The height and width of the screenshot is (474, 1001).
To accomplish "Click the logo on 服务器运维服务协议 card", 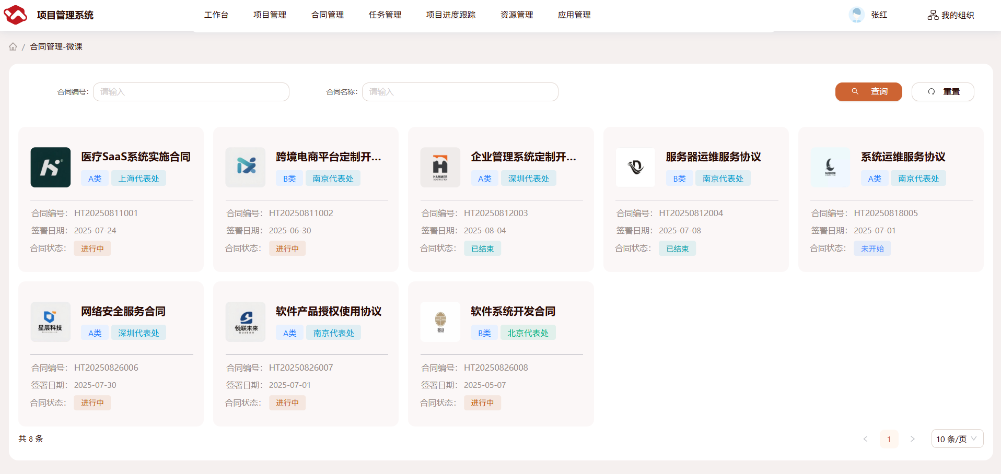I will (635, 167).
